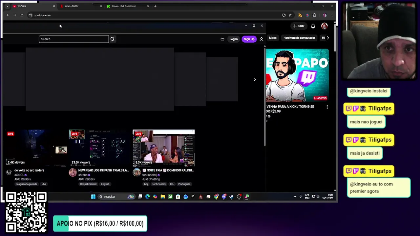Go back in Chrome
Screen dimensions: 420x236
tap(8, 15)
